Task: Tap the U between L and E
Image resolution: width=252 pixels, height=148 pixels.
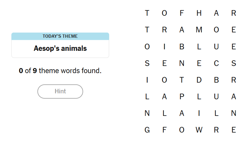Action: 216,47
